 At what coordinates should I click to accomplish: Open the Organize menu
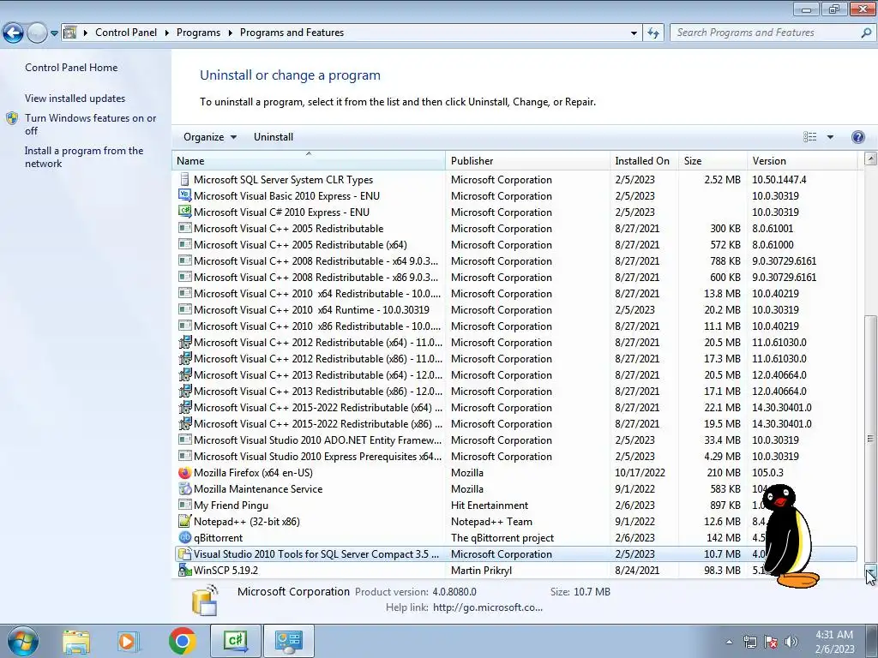(x=210, y=137)
